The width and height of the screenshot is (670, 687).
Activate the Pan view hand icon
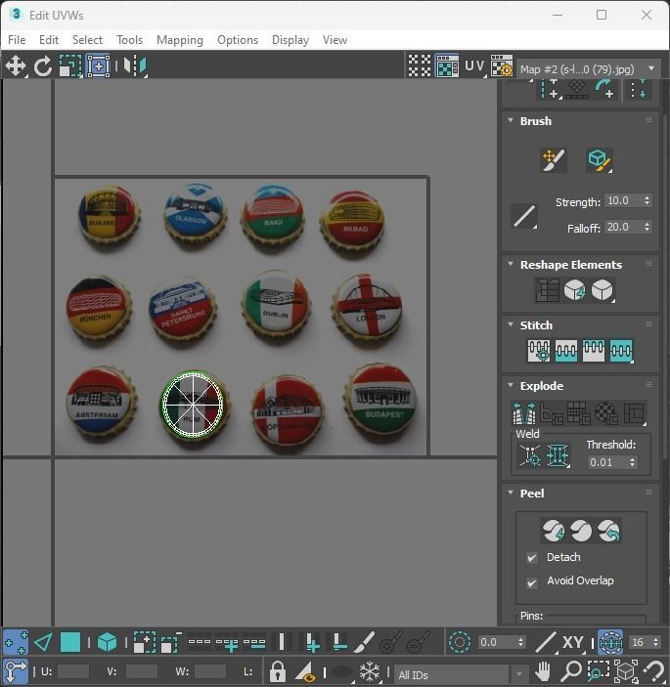coord(543,671)
